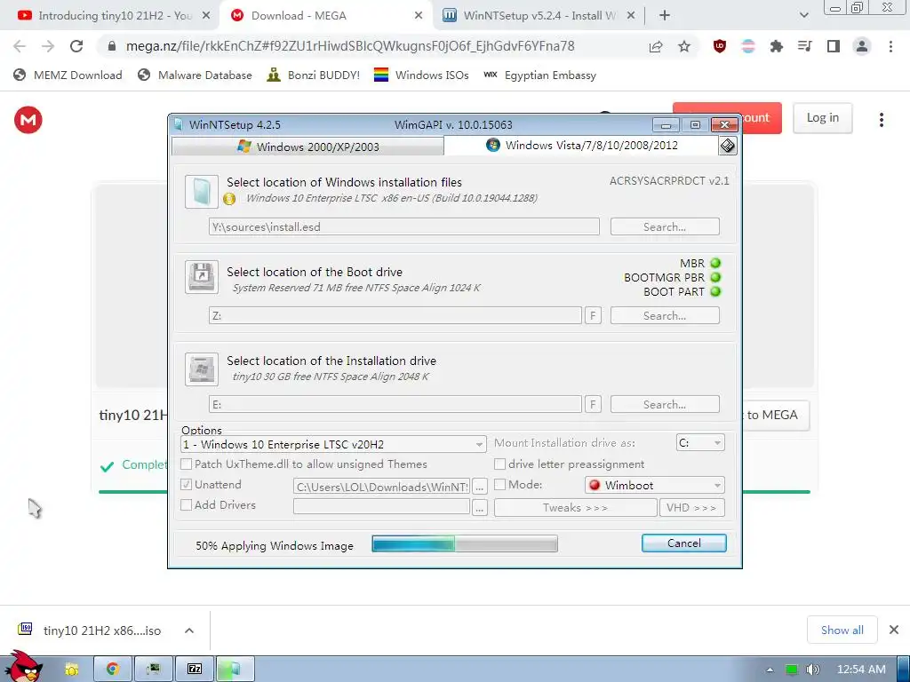This screenshot has height=682, width=910.
Task: Toggle the Mode checkbox
Action: [499, 484]
